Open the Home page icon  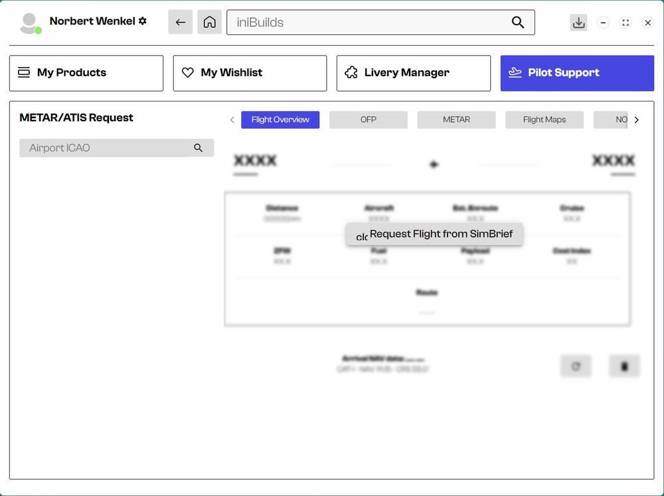[x=209, y=22]
